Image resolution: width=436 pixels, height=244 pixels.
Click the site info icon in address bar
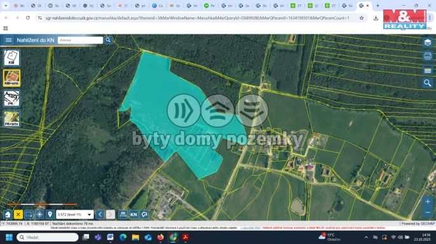coord(40,18)
